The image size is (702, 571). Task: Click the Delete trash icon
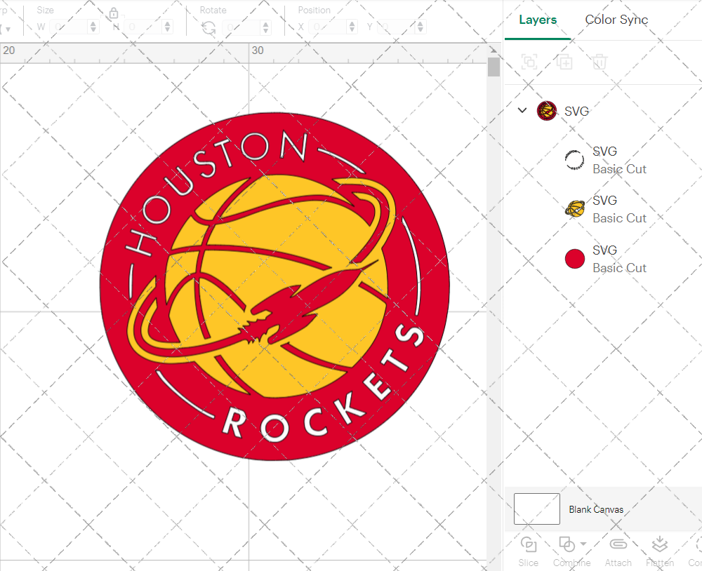(x=600, y=62)
